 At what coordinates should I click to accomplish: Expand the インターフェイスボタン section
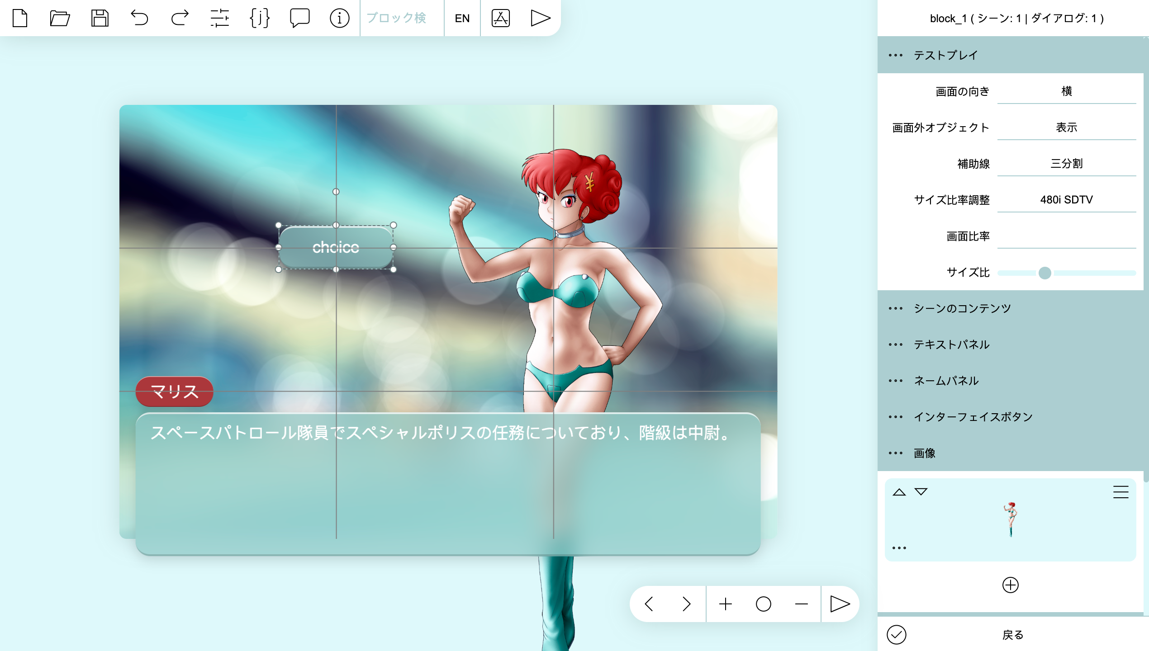[x=1011, y=417]
